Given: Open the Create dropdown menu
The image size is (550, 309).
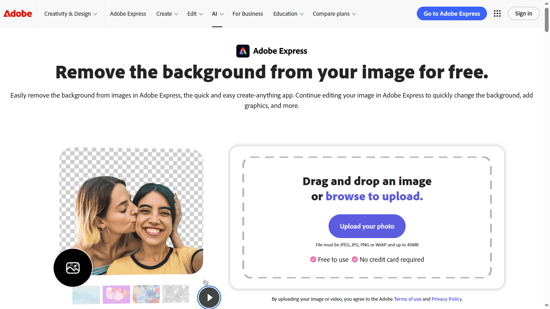Looking at the screenshot, I should pyautogui.click(x=167, y=13).
